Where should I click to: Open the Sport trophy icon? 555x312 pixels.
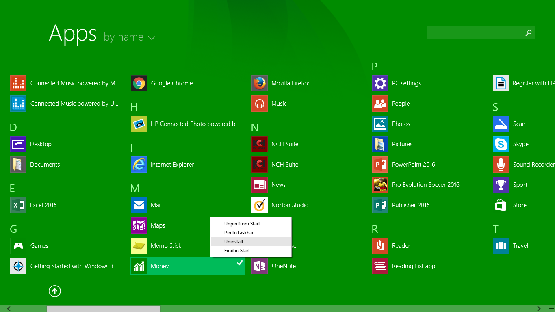501,185
